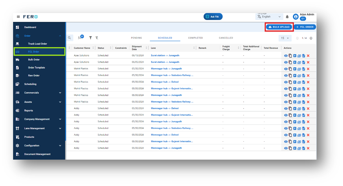Open Memnagar hub -> Dahod link for Mohit Plastics
The width and height of the screenshot is (343, 186).
coord(165,82)
